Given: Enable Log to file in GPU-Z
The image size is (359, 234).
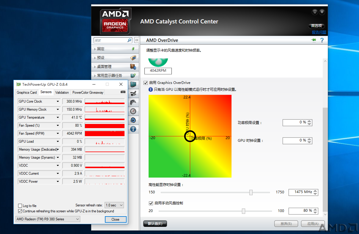Looking at the screenshot, I should pos(20,206).
